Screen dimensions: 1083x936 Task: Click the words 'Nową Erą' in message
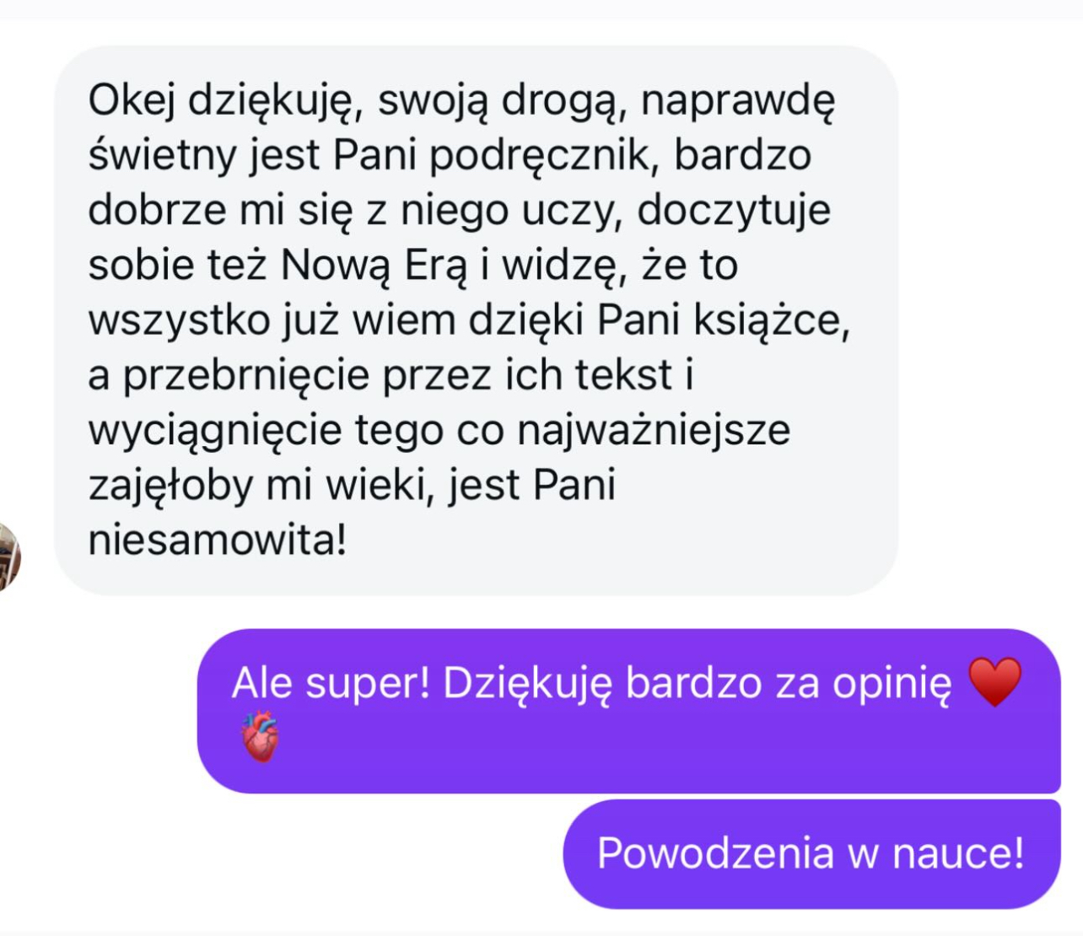(374, 265)
